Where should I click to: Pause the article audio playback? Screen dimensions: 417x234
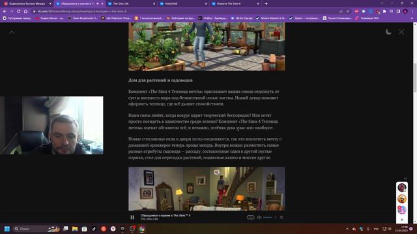coord(132,217)
